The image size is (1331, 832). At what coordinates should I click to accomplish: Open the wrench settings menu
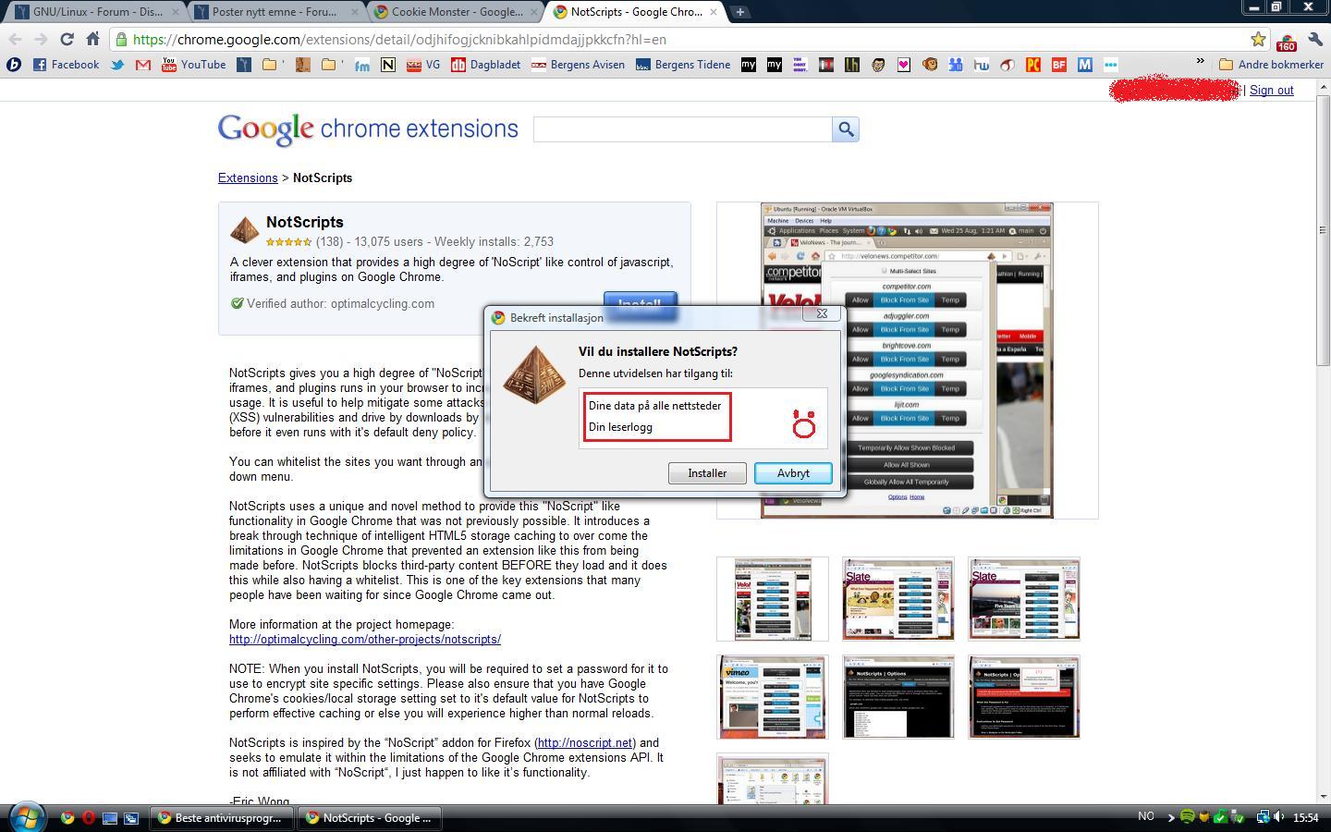tap(1314, 40)
